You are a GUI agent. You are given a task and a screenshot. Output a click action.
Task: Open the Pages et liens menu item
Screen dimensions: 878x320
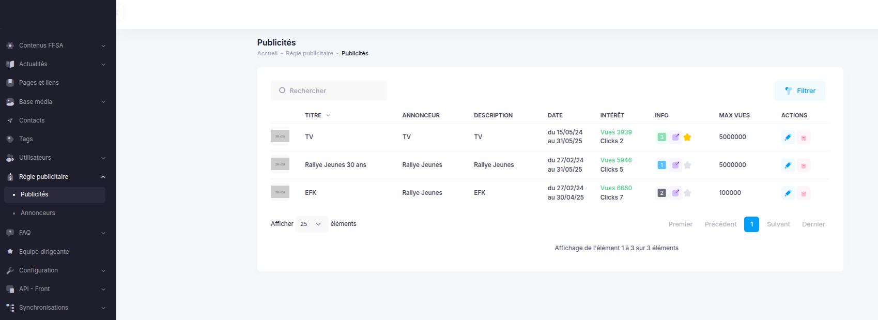tap(39, 83)
